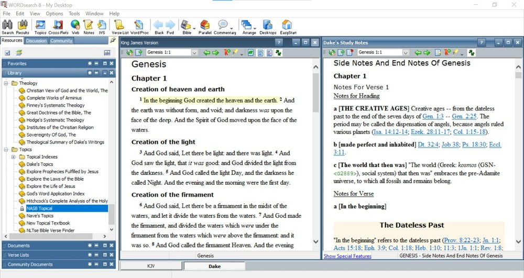This screenshot has width=524, height=278.
Task: Toggle link arrows in King James Version toolbar
Action: [278, 52]
